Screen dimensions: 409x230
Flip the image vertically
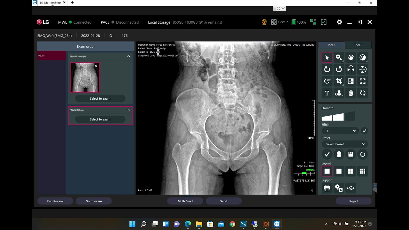tap(363, 69)
